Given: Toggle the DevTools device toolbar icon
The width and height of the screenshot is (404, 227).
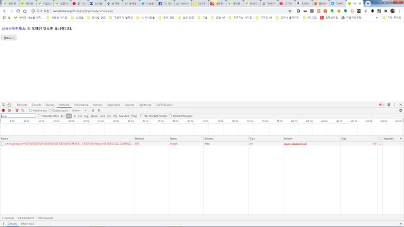Looking at the screenshot, I should [x=9, y=105].
